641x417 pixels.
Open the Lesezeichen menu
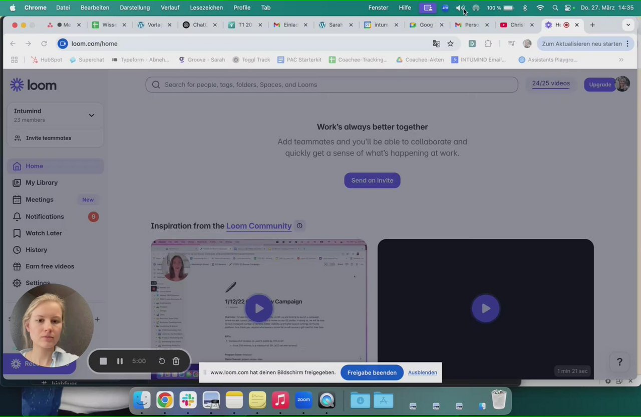tap(206, 8)
